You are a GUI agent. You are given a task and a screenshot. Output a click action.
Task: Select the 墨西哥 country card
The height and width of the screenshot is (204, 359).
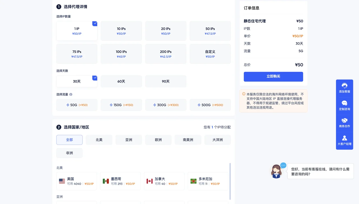(x=120, y=181)
